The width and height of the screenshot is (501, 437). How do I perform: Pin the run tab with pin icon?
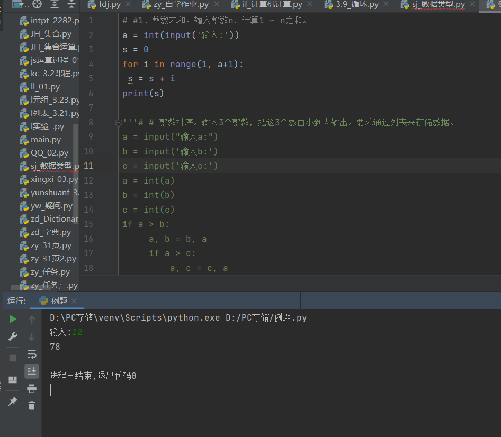coord(13,402)
